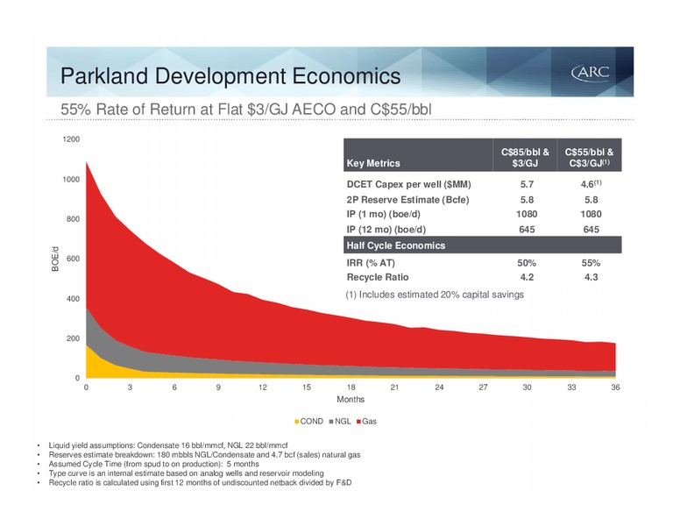Select the 'Recycle Ratio' row label
Viewport: 680px width, 526px height.
click(x=378, y=277)
